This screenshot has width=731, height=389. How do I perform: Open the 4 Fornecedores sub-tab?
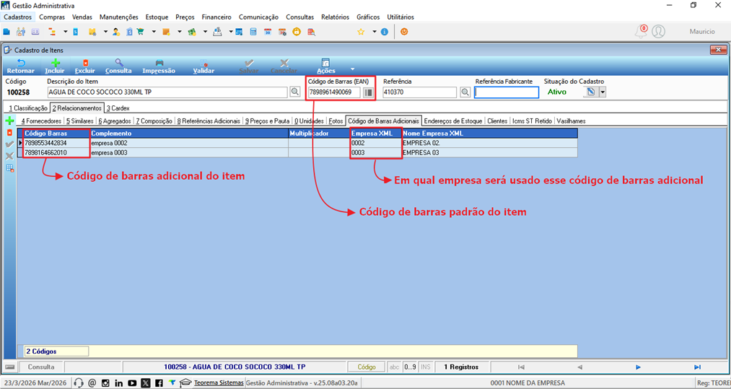pos(41,121)
